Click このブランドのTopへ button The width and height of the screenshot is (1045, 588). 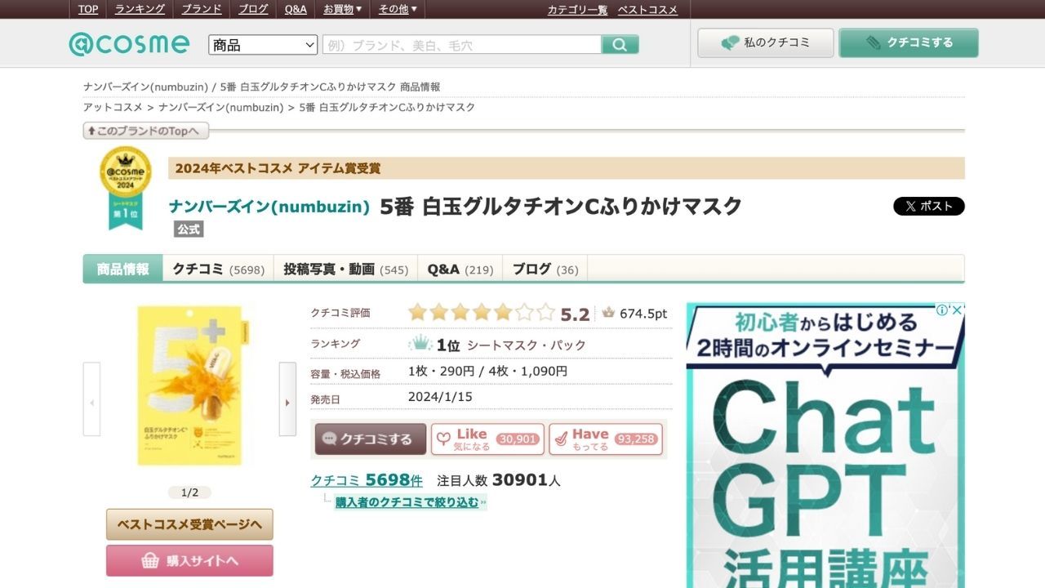(x=146, y=131)
